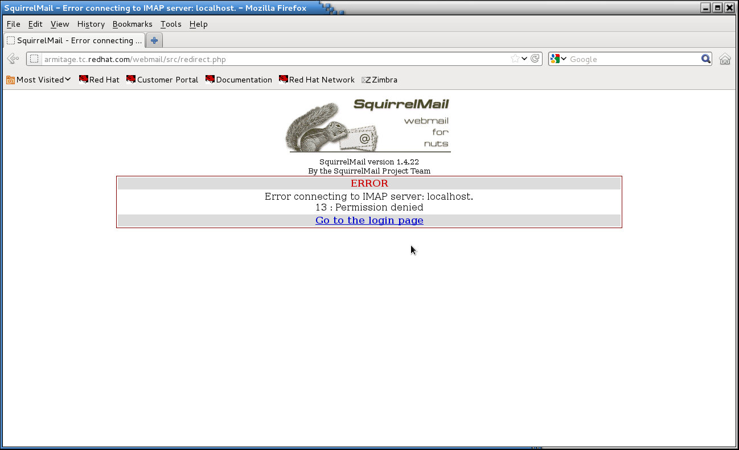
Task: Reload the page with the refresh icon
Action: [x=535, y=59]
